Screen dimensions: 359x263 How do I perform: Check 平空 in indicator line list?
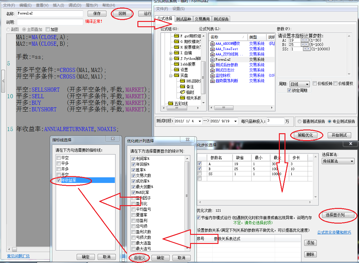tap(59, 158)
